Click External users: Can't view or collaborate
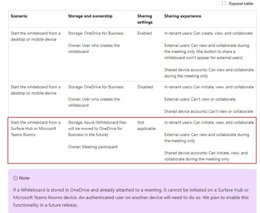This screenshot has width=260, height=213. [x=200, y=99]
